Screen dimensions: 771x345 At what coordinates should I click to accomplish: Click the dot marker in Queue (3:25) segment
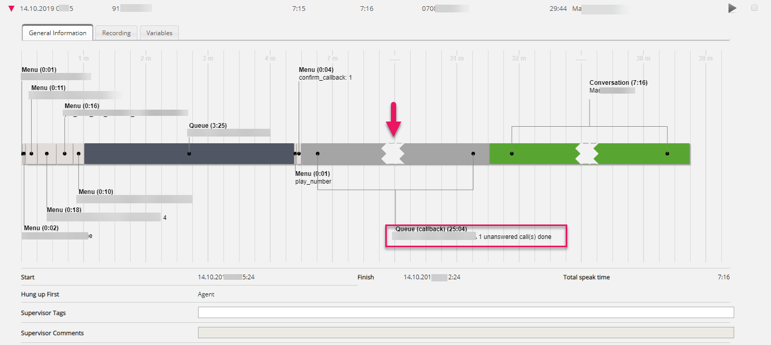(189, 154)
